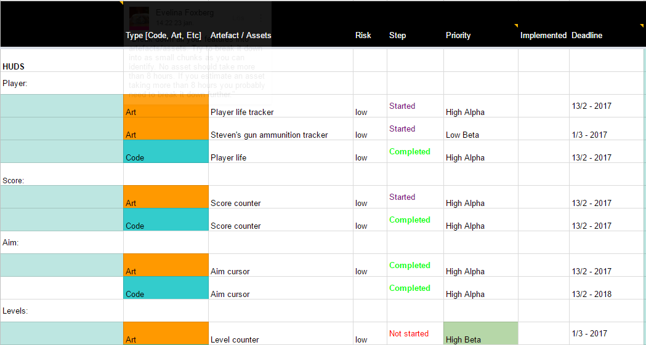Select the Implemented column header

tap(543, 36)
